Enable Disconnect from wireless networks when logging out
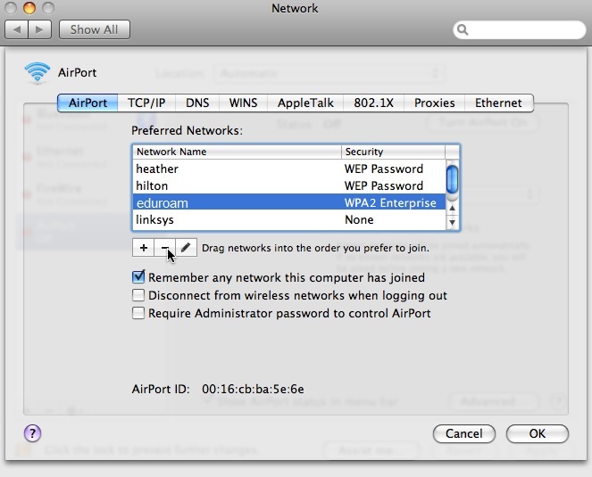Viewport: 592px width, 477px height. 138,295
